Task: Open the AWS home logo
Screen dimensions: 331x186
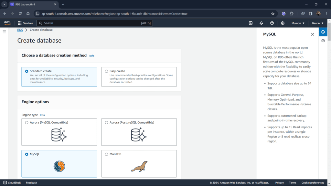Action: (x=7, y=23)
